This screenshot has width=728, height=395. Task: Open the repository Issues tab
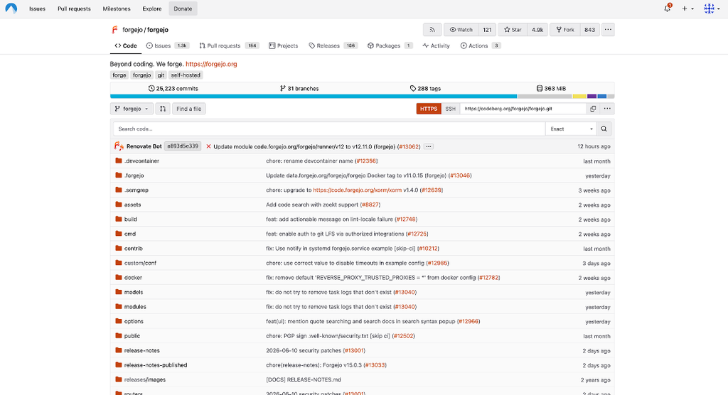coord(167,45)
